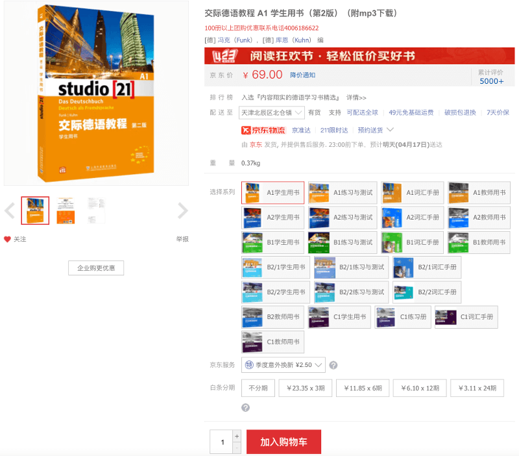The height and width of the screenshot is (456, 519).
Task: Select ¥6.10 x 12期 installment
Action: pyautogui.click(x=420, y=388)
